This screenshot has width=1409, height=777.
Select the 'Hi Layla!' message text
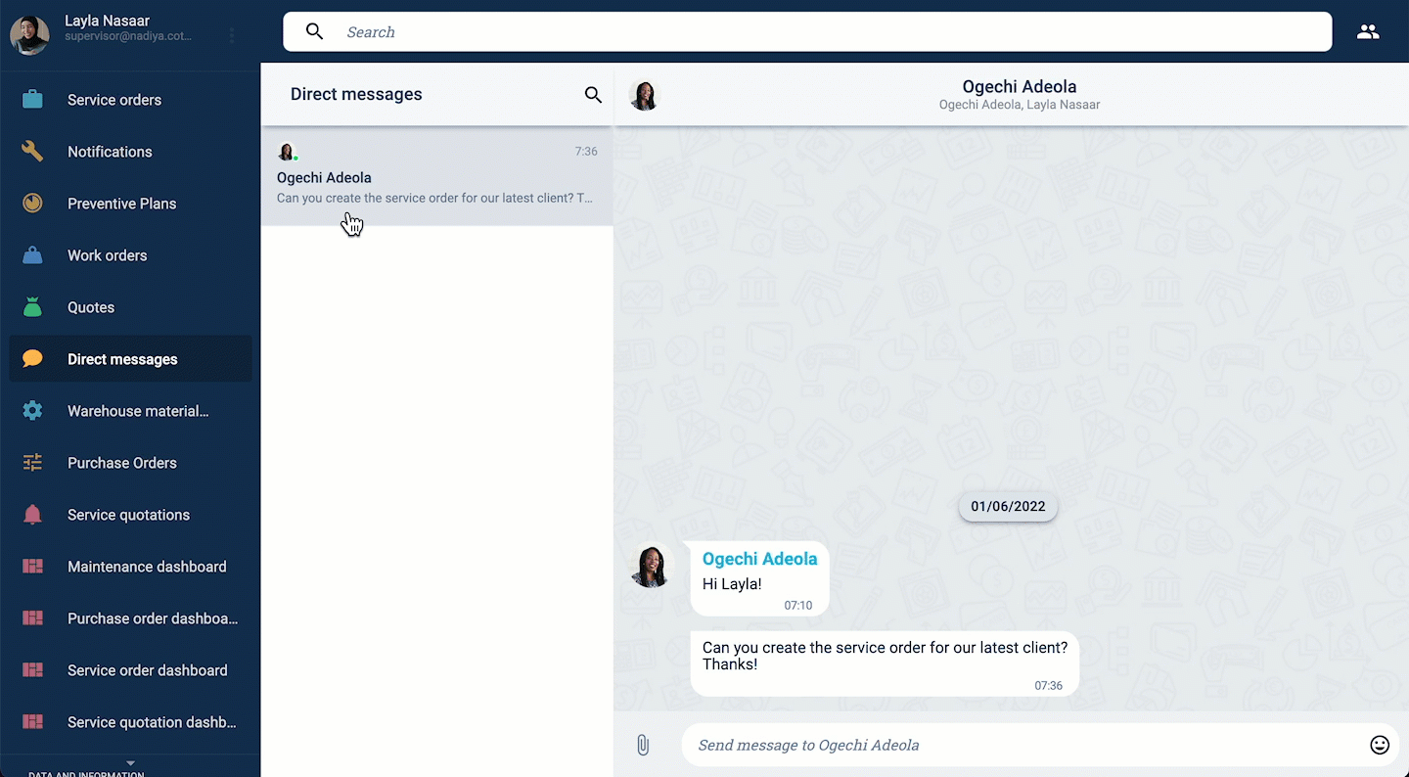[732, 584]
